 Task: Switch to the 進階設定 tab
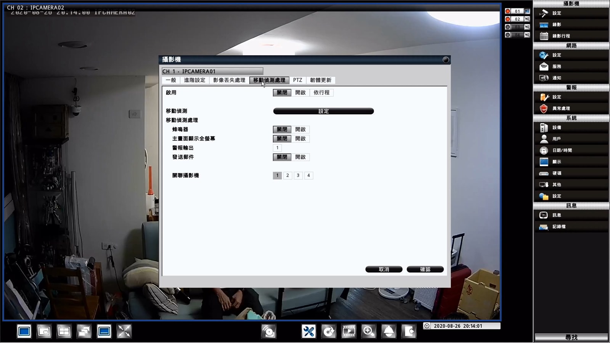tap(194, 80)
